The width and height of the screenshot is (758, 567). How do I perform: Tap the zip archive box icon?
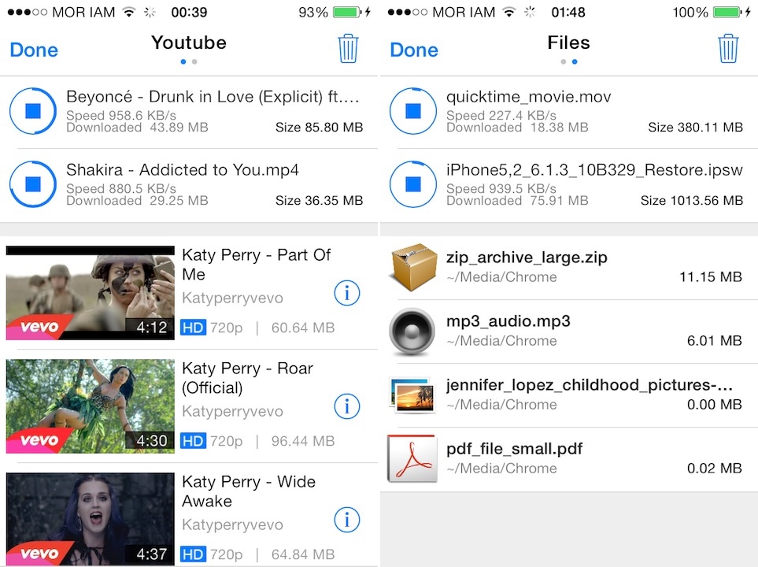(x=412, y=266)
